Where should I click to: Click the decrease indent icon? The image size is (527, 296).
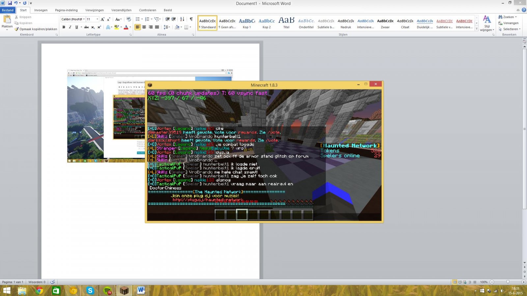pyautogui.click(x=167, y=19)
